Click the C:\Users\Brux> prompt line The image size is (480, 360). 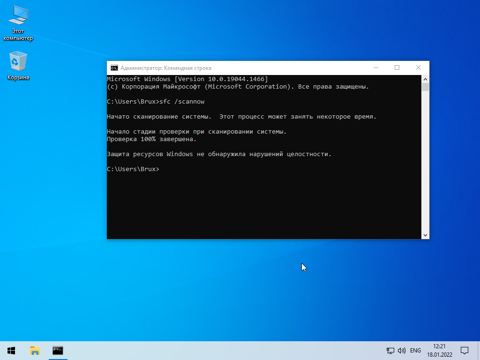point(133,169)
